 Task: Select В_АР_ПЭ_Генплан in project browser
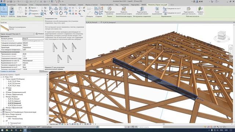tap(14, 84)
